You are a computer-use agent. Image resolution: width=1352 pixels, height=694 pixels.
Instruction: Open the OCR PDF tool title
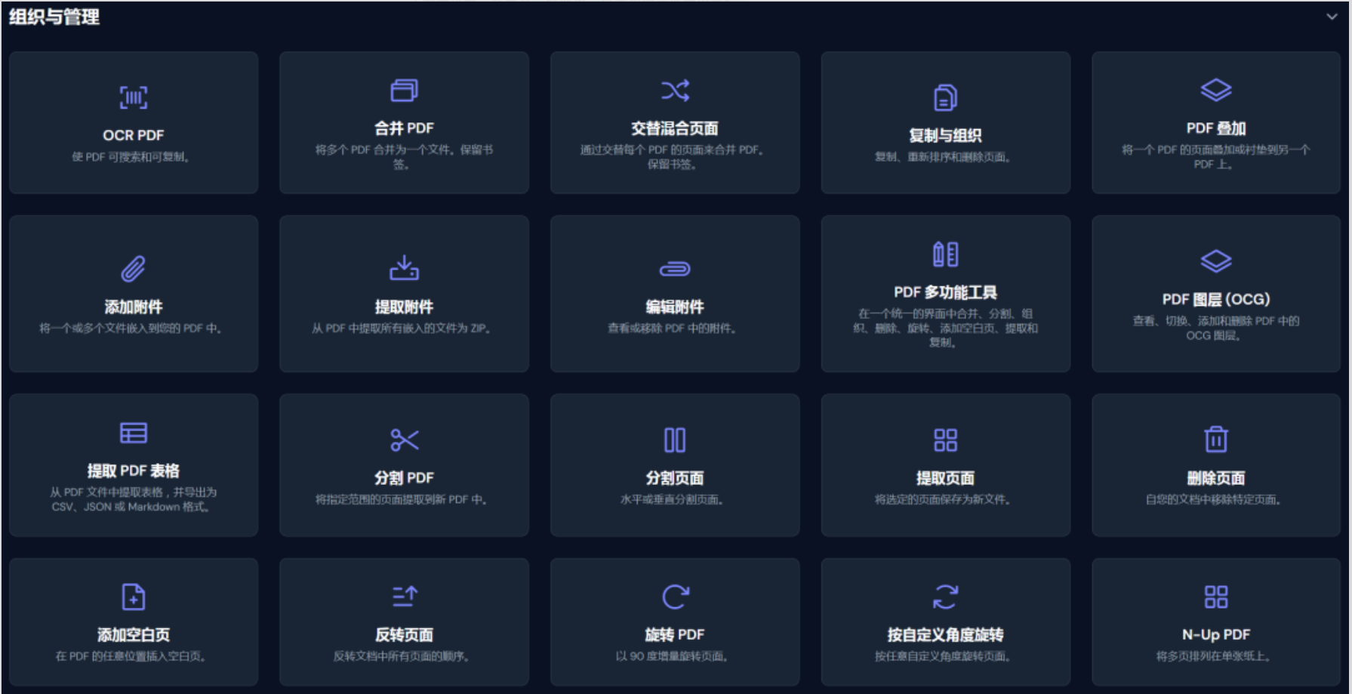coord(134,135)
